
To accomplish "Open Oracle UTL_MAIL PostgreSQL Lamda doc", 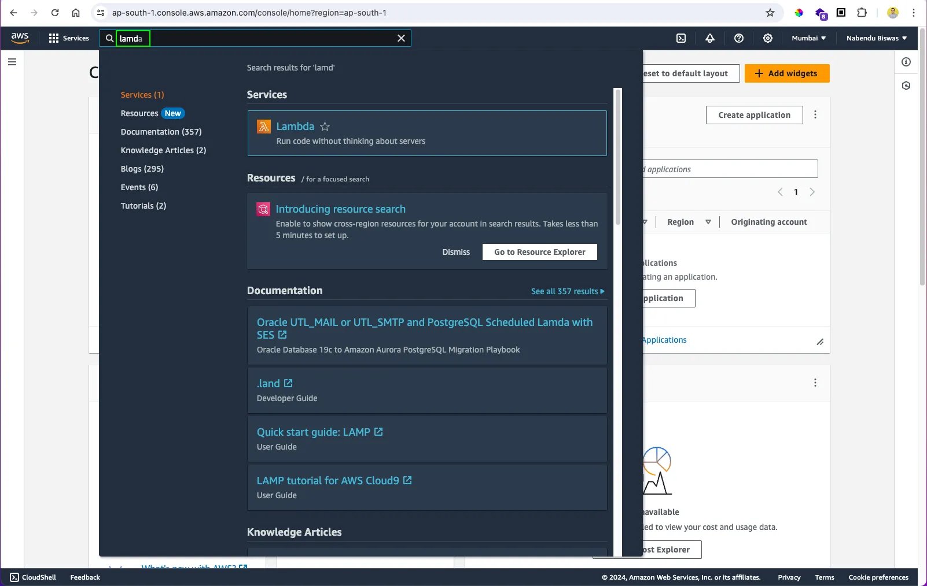I will click(425, 328).
